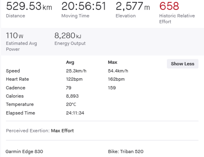Viewport: 204px width, 157px height.
Task: Open the Historic Relative Effort label
Action: (177, 19)
